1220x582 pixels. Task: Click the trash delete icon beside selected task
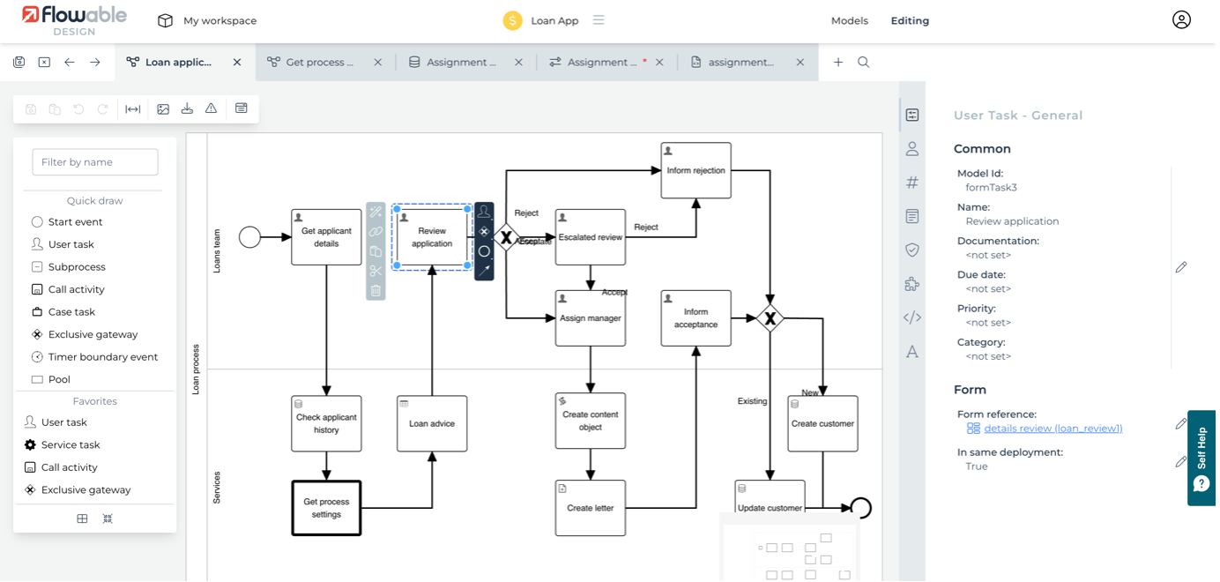coord(376,290)
